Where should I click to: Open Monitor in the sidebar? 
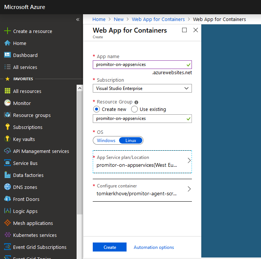pyautogui.click(x=22, y=103)
